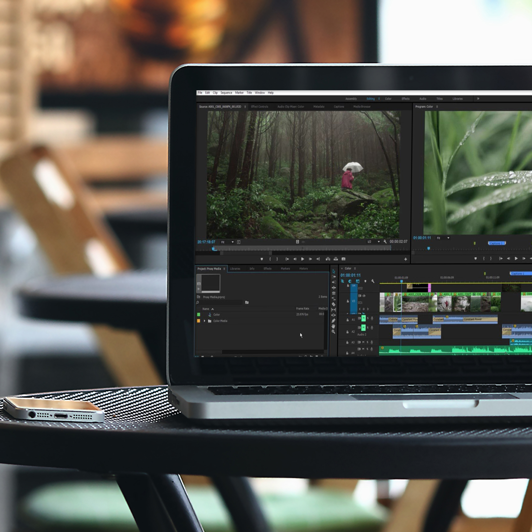
Task: Enable voice-over record on track A3
Action: pos(372,342)
